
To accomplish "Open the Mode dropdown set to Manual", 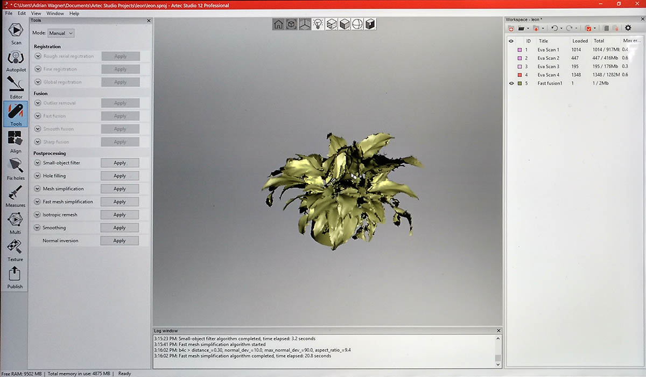I will coord(61,33).
